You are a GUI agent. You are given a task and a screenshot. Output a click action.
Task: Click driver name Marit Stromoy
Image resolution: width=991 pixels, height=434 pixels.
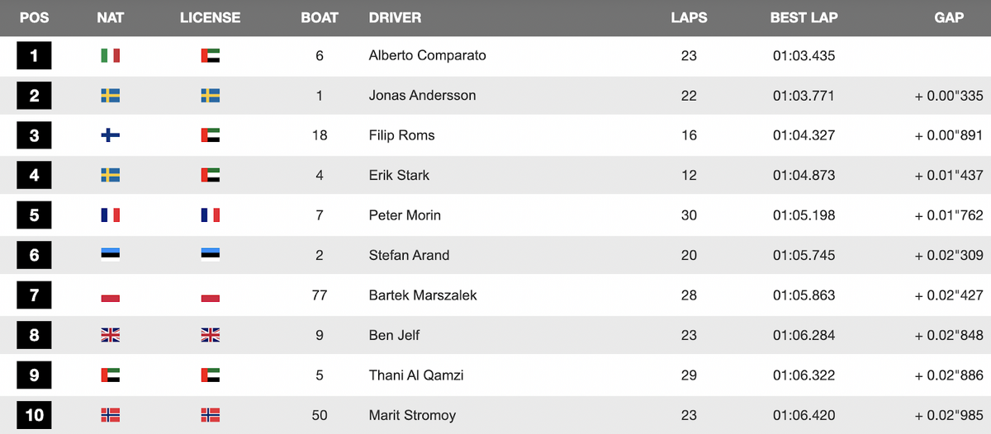click(x=412, y=415)
